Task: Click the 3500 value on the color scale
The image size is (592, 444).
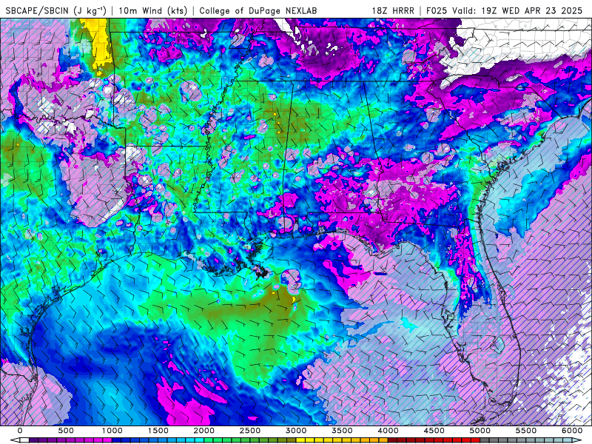Action: (x=342, y=431)
